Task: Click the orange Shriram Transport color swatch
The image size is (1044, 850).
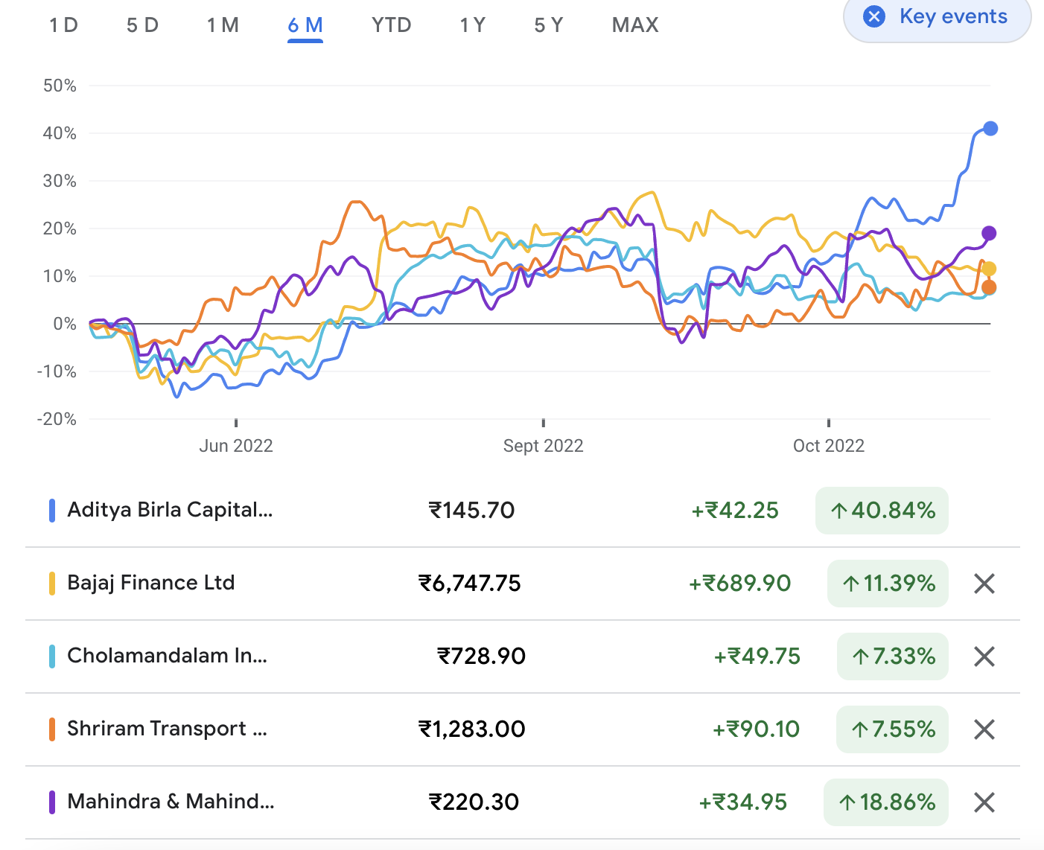Action: click(x=52, y=729)
